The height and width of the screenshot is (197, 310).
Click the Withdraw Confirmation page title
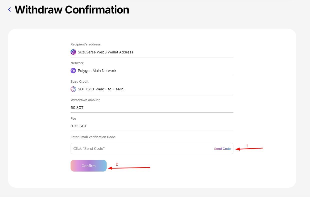click(x=72, y=10)
